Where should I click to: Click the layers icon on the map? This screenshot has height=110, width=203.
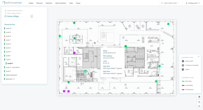click(199, 97)
